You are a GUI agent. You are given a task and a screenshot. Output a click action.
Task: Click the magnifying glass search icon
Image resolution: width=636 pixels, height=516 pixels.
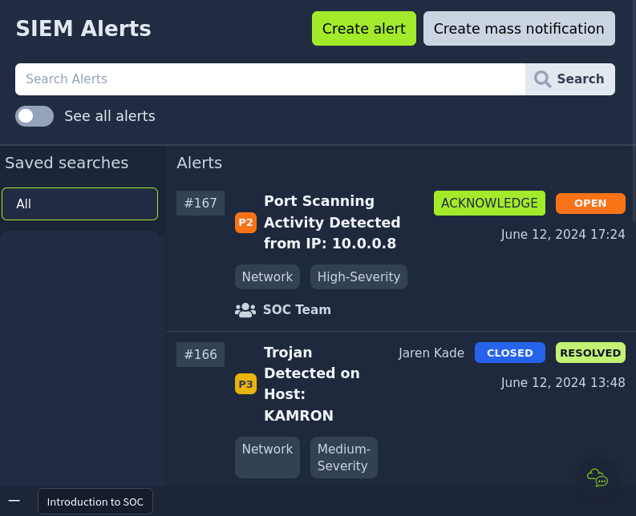pyautogui.click(x=543, y=79)
